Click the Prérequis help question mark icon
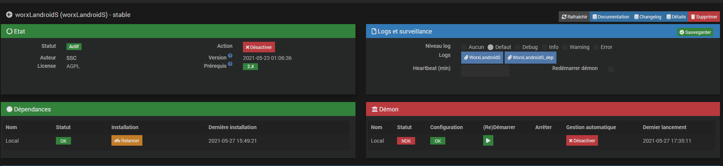Viewport: 723px width, 166px height. (230, 64)
